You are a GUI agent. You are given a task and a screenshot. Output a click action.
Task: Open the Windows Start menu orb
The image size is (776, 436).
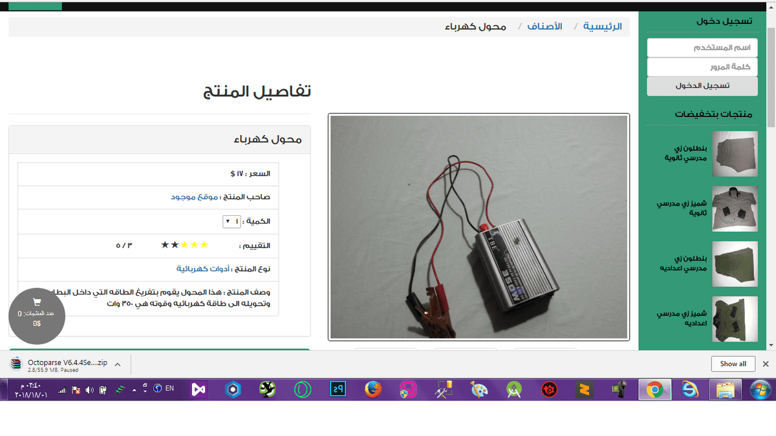[x=759, y=389]
